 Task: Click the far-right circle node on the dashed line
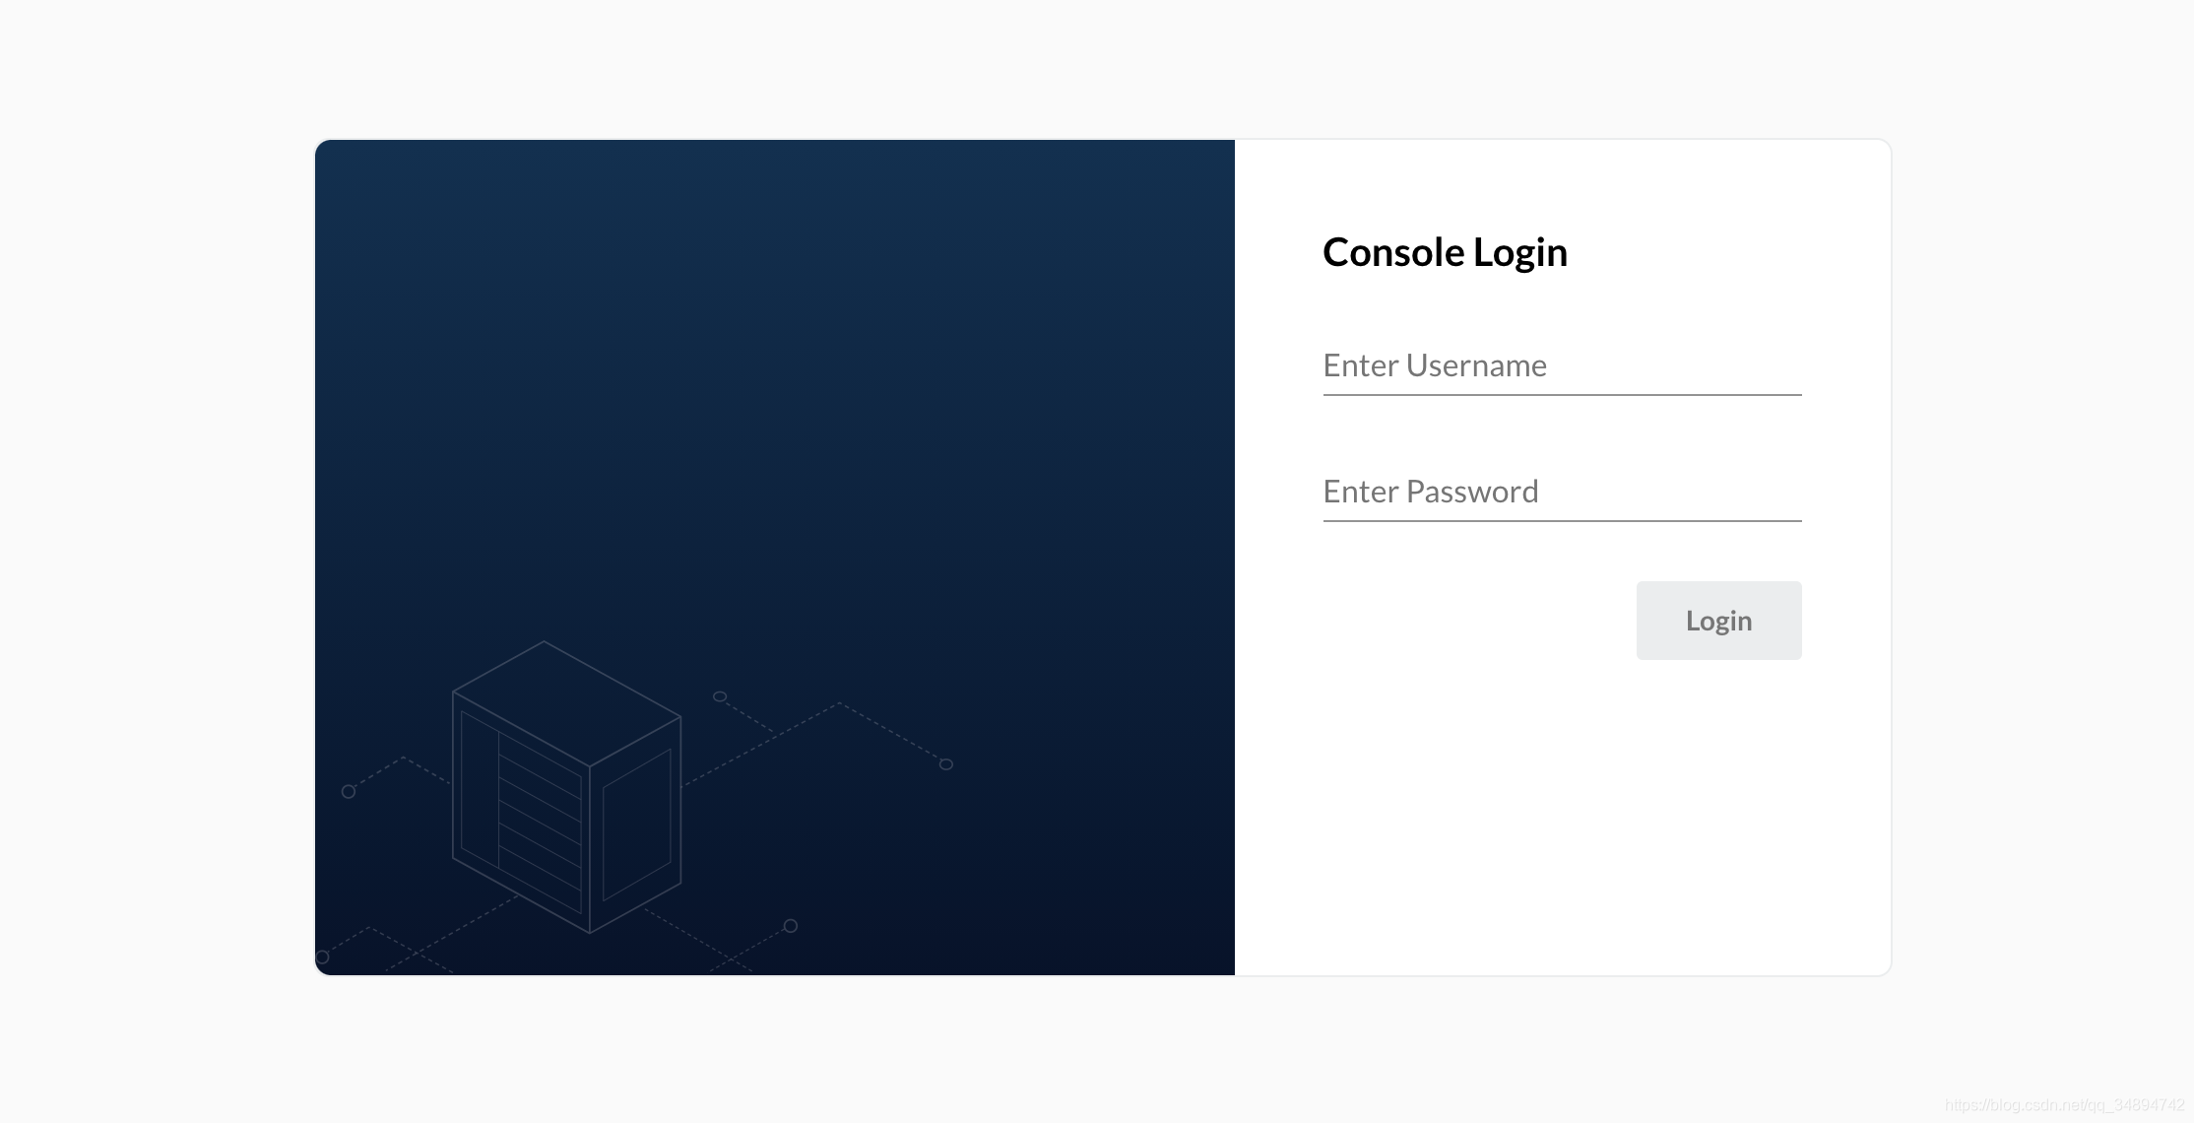[946, 764]
